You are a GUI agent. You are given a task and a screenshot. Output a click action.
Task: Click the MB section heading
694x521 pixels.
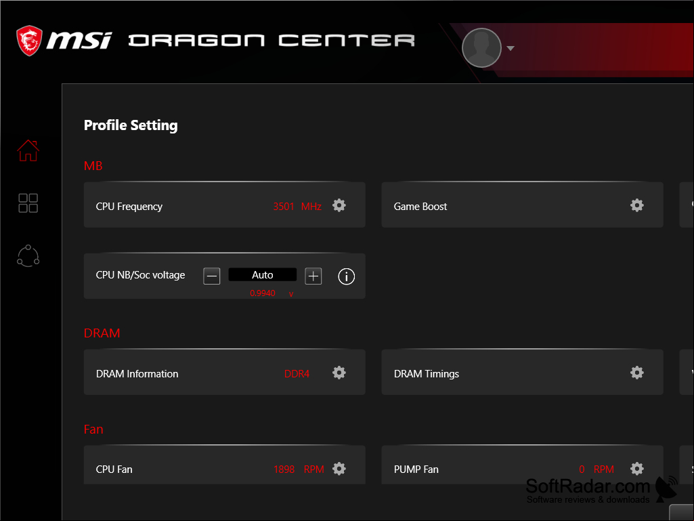point(93,166)
